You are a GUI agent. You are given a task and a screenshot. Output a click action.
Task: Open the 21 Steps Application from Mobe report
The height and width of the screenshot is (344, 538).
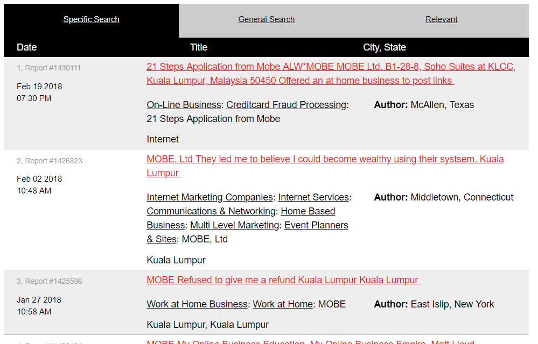[x=331, y=74]
